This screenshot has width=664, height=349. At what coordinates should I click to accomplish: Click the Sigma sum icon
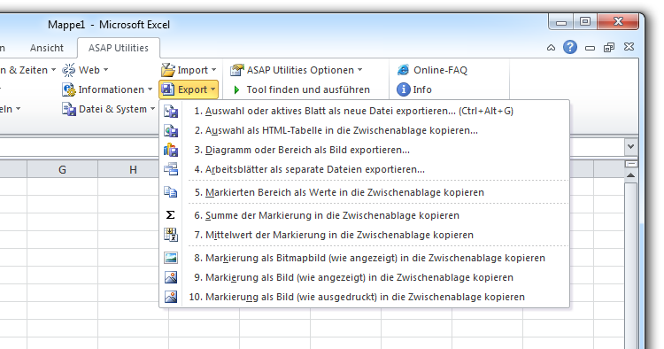click(x=170, y=215)
